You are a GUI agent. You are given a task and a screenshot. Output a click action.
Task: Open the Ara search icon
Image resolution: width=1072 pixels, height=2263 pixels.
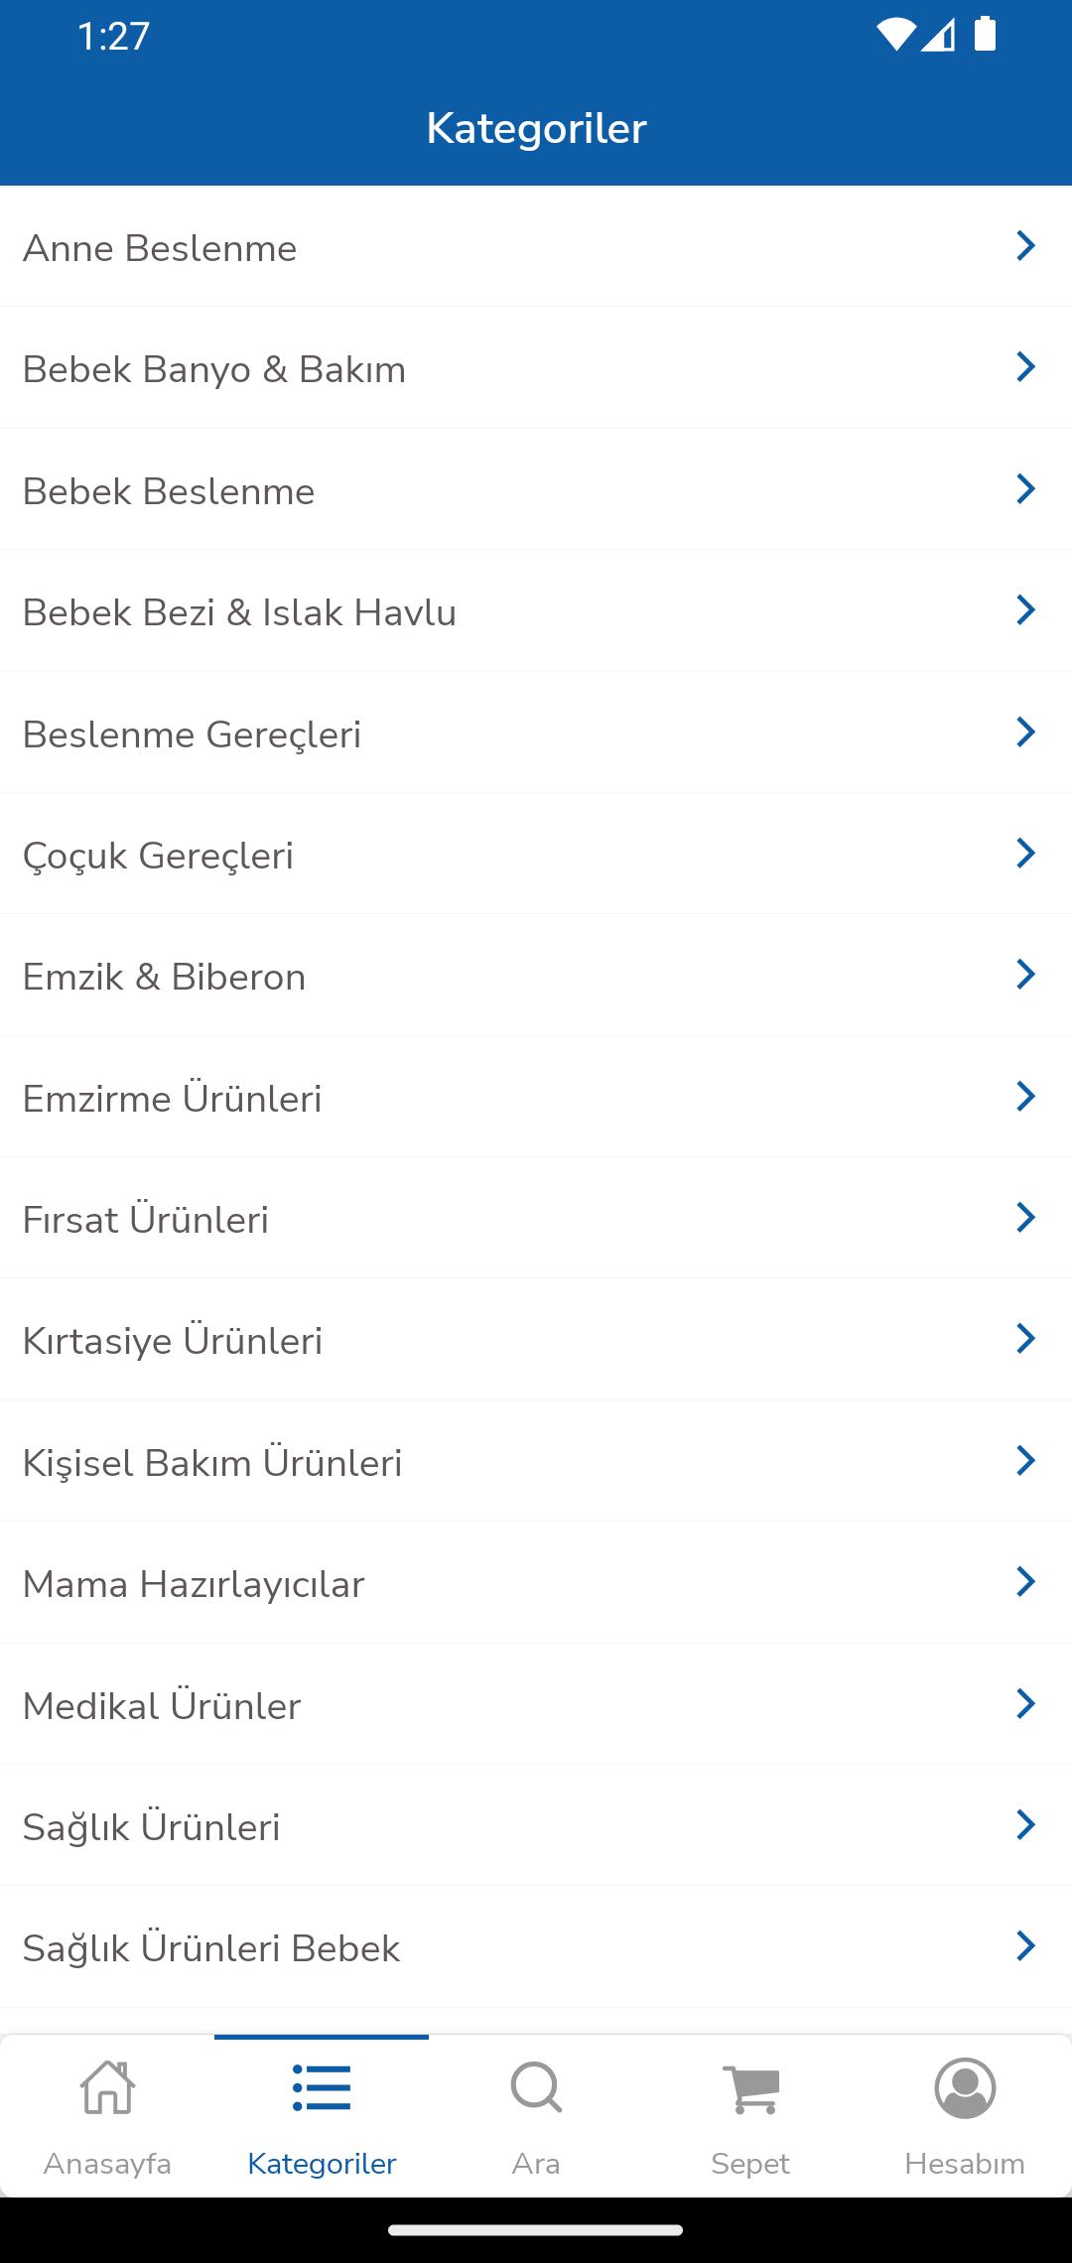pos(536,2088)
